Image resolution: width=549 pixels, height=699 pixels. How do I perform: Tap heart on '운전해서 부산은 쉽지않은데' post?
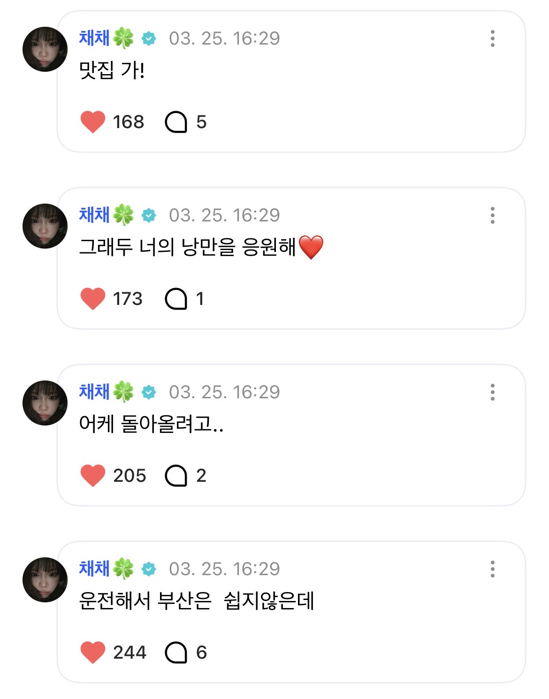92,653
